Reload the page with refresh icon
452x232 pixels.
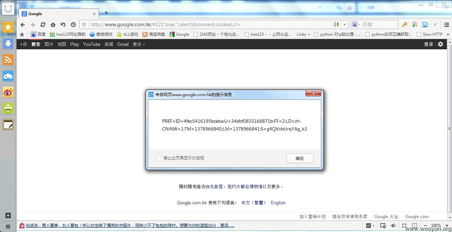point(43,25)
